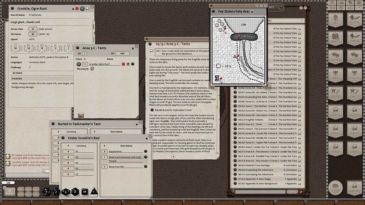Select the Main tab on the NPC sheet

pyautogui.click(x=94, y=27)
